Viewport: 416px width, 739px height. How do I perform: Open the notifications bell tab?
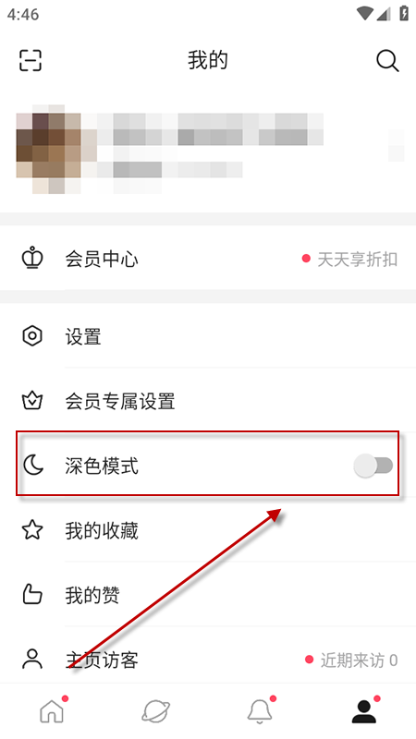[260, 710]
